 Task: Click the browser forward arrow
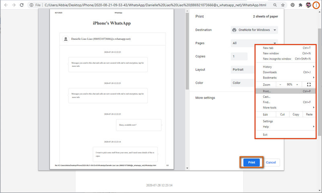click(14, 5)
